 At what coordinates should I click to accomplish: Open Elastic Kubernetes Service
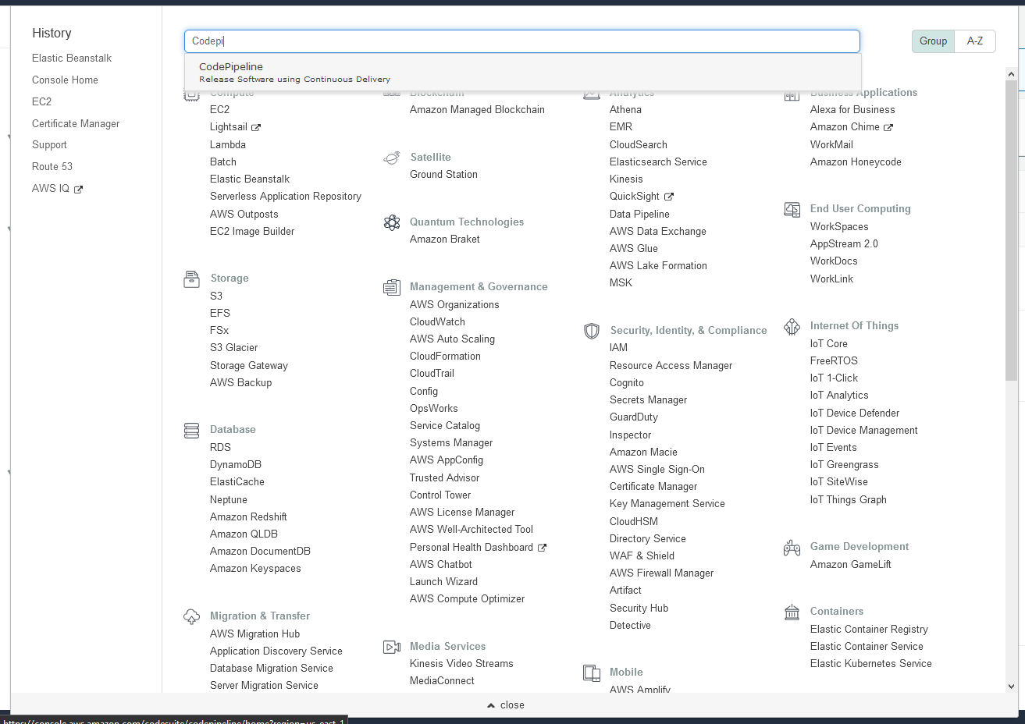[871, 664]
